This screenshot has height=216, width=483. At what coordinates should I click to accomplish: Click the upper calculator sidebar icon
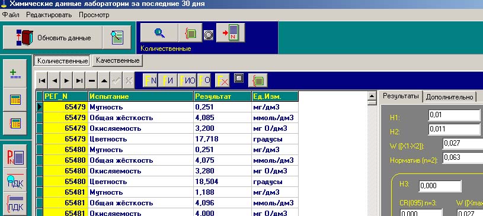click(x=15, y=99)
